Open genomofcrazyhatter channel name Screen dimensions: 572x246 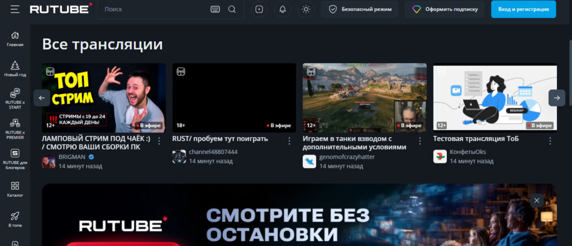pos(347,157)
